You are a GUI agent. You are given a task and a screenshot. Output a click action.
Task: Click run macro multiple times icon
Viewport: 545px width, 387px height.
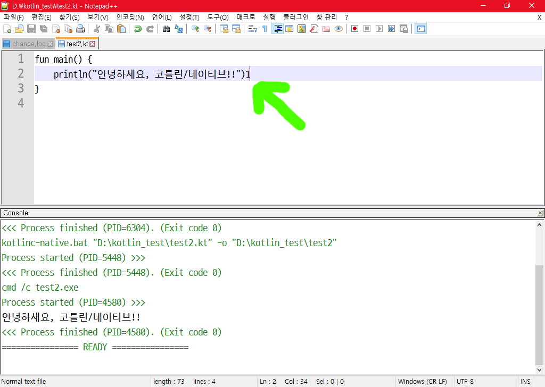click(x=391, y=29)
